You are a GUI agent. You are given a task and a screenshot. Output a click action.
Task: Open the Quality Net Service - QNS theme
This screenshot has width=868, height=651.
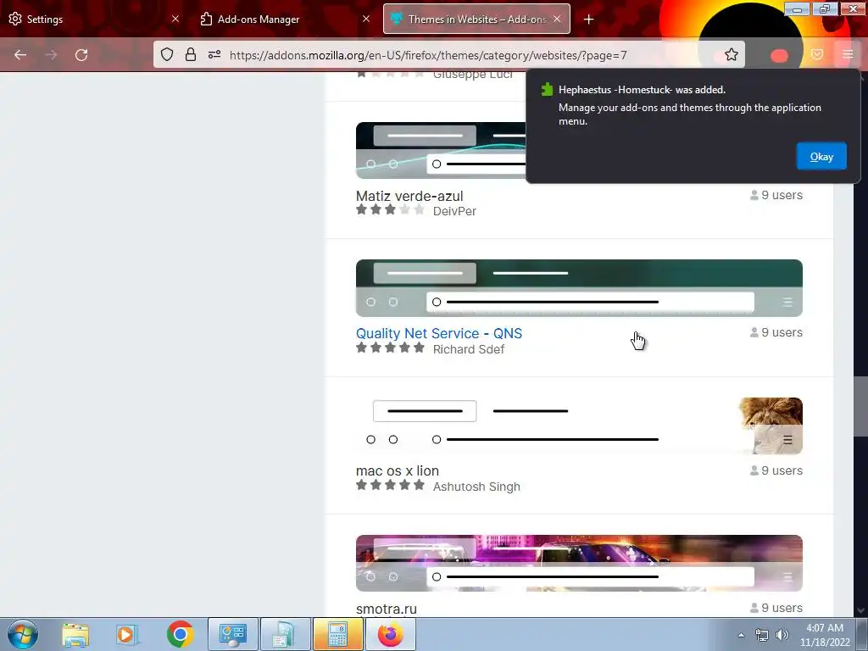tap(439, 333)
